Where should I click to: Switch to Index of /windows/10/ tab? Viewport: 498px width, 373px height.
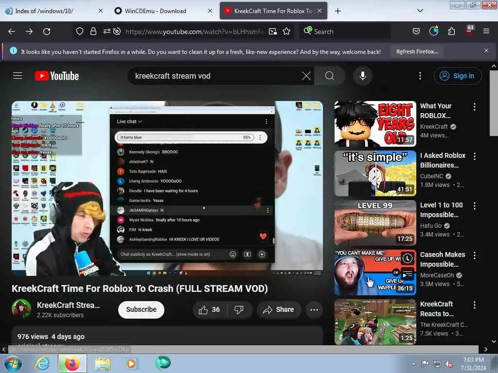click(x=44, y=11)
